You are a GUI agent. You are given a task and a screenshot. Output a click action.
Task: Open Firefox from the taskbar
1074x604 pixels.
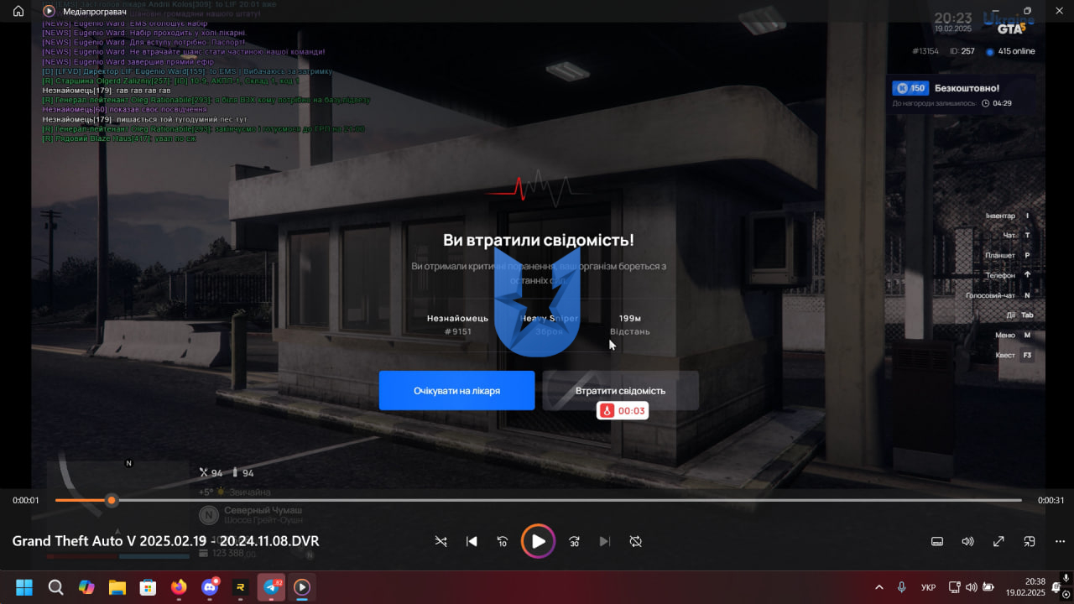(x=179, y=587)
